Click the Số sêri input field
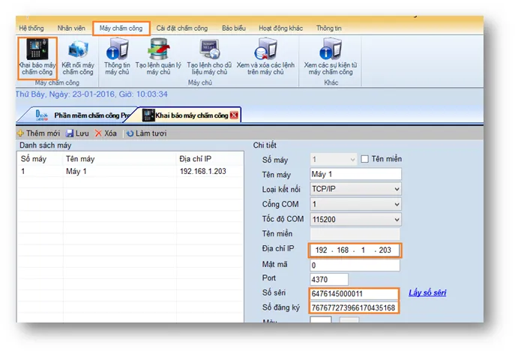The height and width of the screenshot is (354, 515). pos(354,293)
